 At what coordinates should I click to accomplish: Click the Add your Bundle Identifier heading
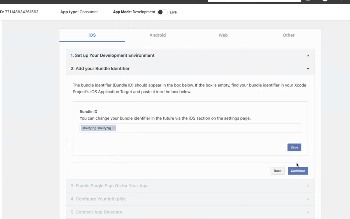click(100, 69)
